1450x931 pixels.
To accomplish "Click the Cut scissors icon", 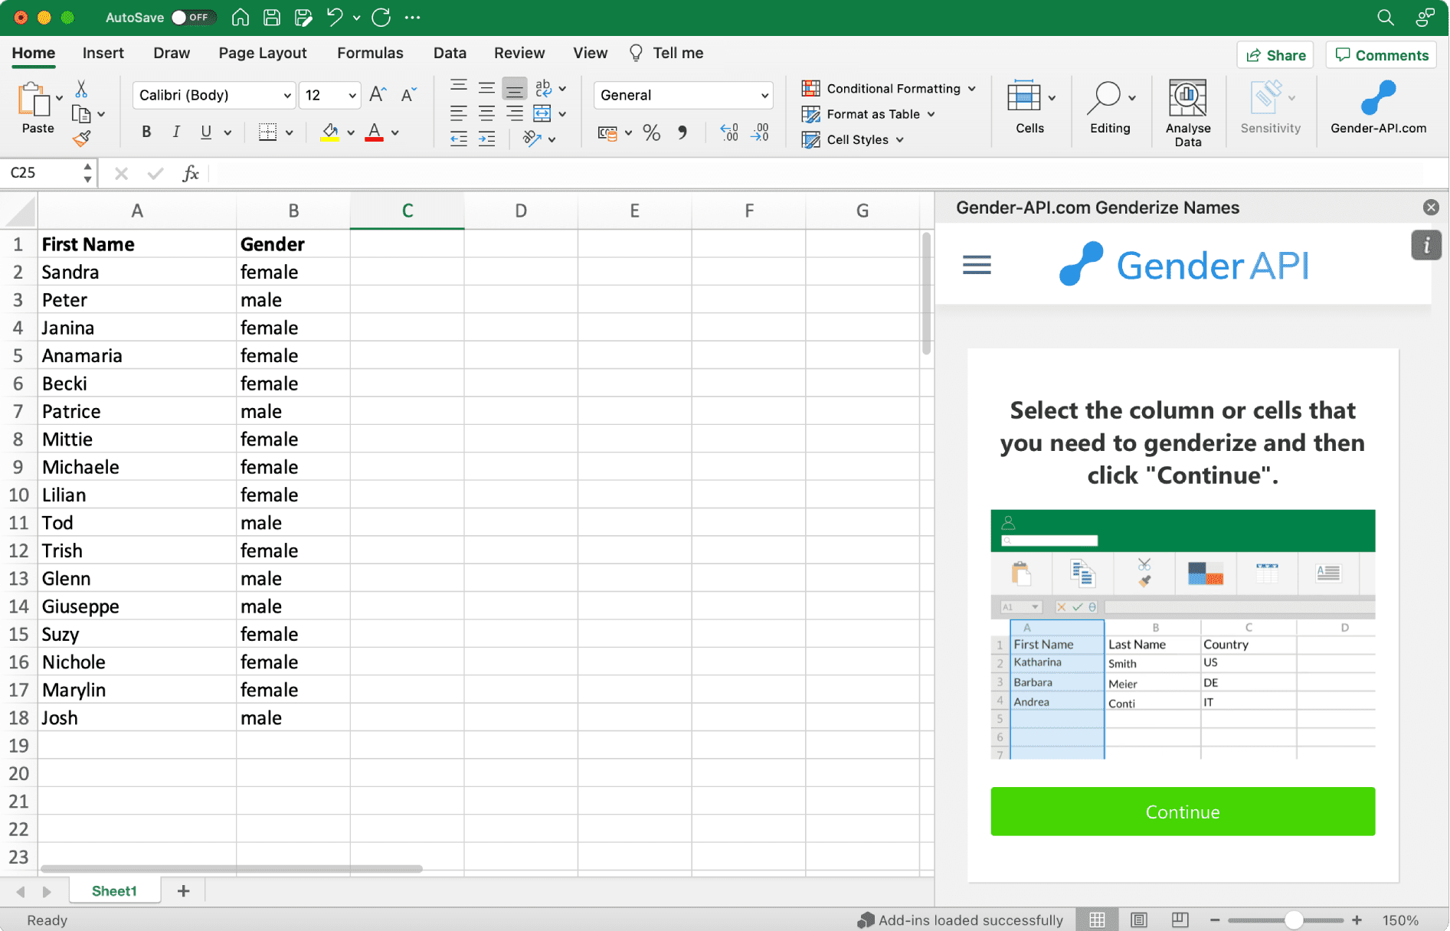I will pyautogui.click(x=81, y=90).
